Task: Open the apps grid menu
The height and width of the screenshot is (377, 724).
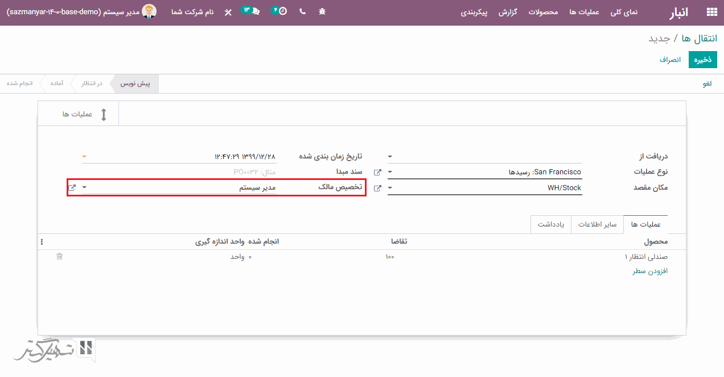Action: [711, 12]
